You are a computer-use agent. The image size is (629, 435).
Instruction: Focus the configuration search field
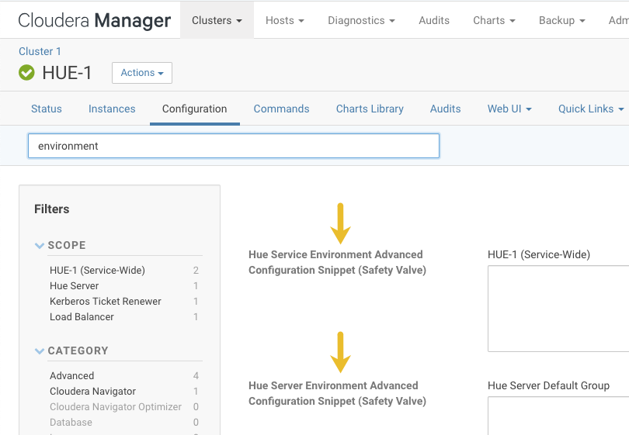click(234, 146)
